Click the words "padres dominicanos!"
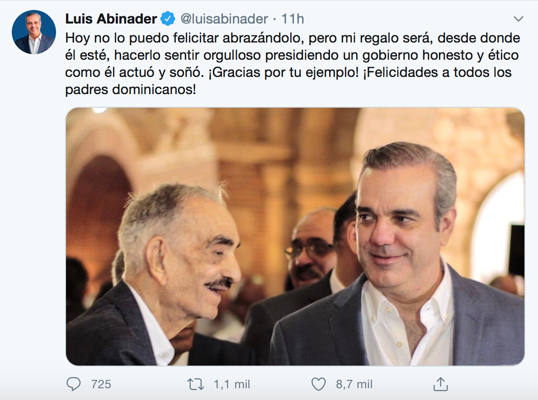 coord(130,90)
